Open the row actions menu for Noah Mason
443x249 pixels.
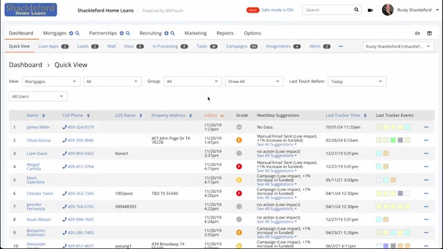point(426,219)
